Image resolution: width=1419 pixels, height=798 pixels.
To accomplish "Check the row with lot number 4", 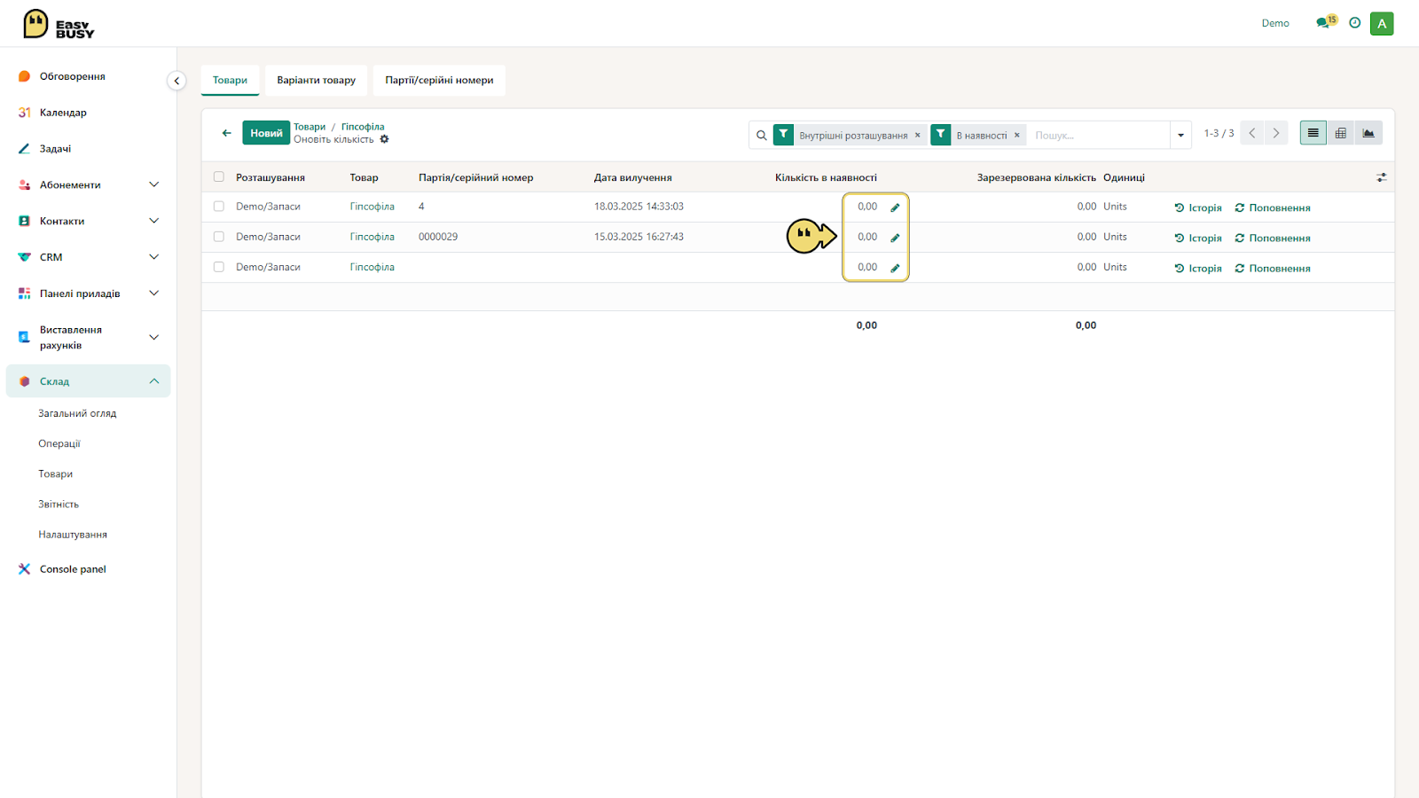I will 219,207.
